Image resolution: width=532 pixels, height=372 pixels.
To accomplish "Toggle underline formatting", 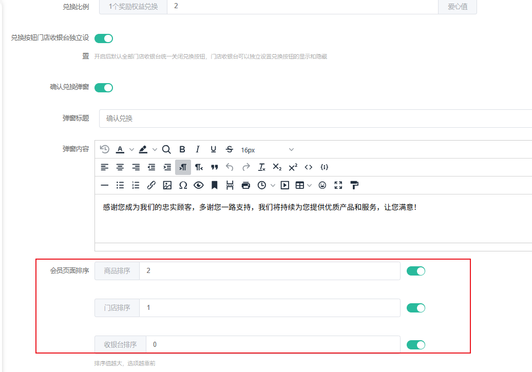I will tap(214, 149).
